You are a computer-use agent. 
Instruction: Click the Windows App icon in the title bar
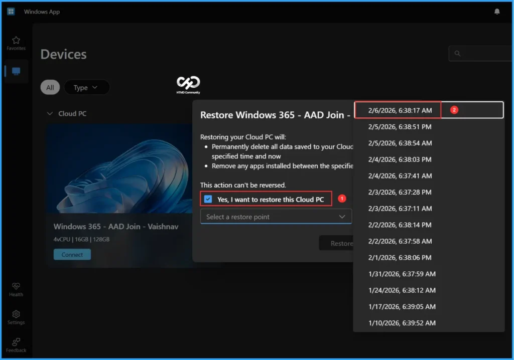coord(10,11)
